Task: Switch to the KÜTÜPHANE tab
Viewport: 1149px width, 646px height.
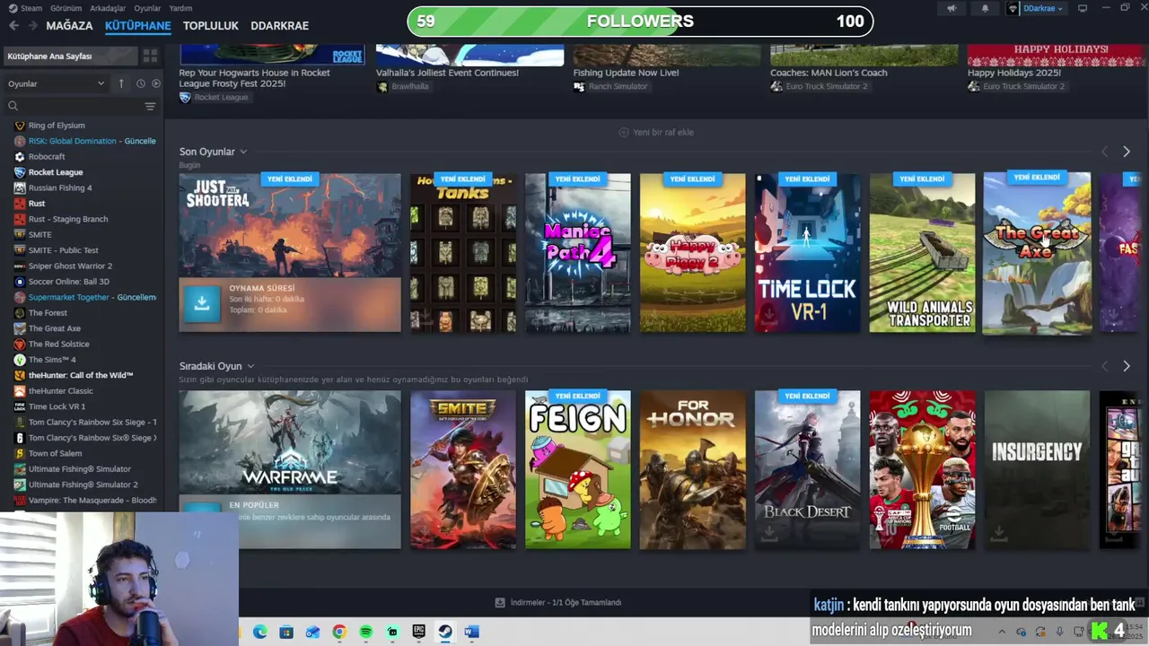Action: [x=137, y=25]
